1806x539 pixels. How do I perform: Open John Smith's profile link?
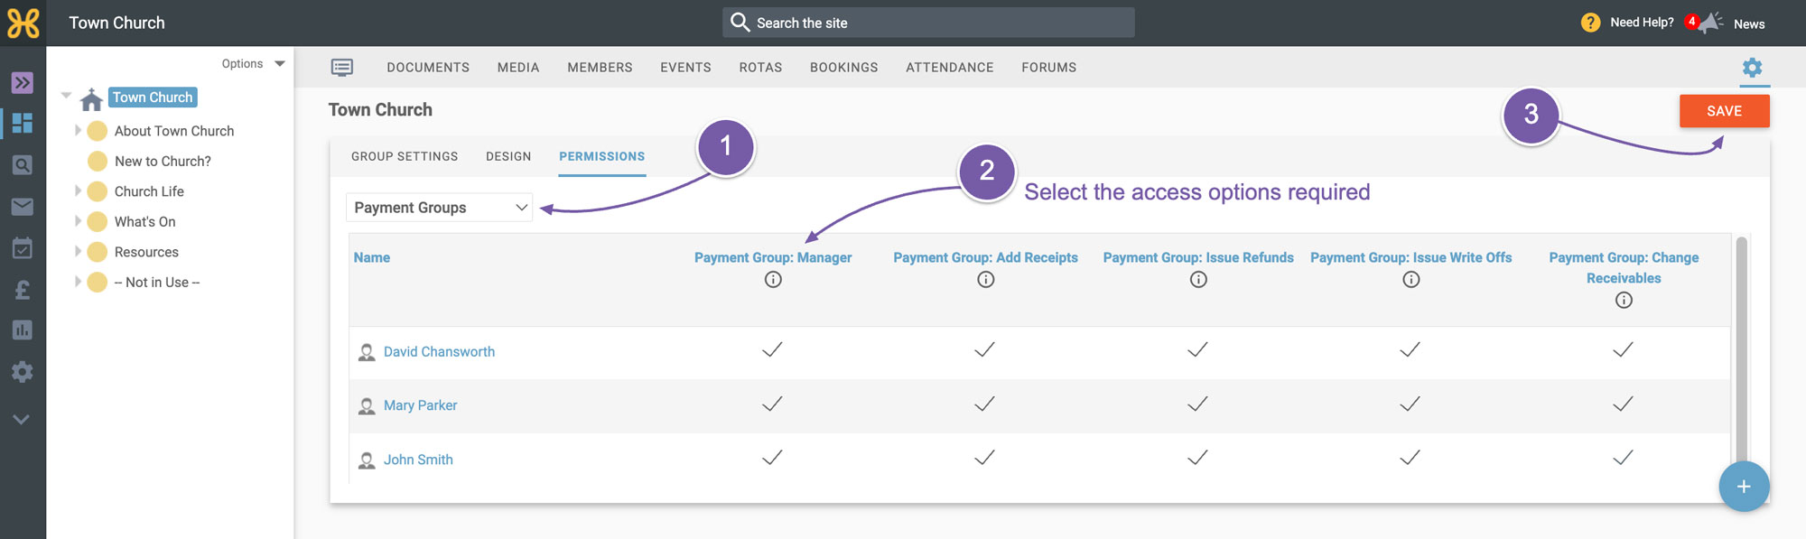tap(418, 460)
